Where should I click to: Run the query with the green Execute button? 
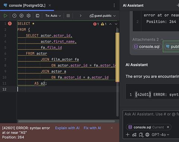pos(5,16)
